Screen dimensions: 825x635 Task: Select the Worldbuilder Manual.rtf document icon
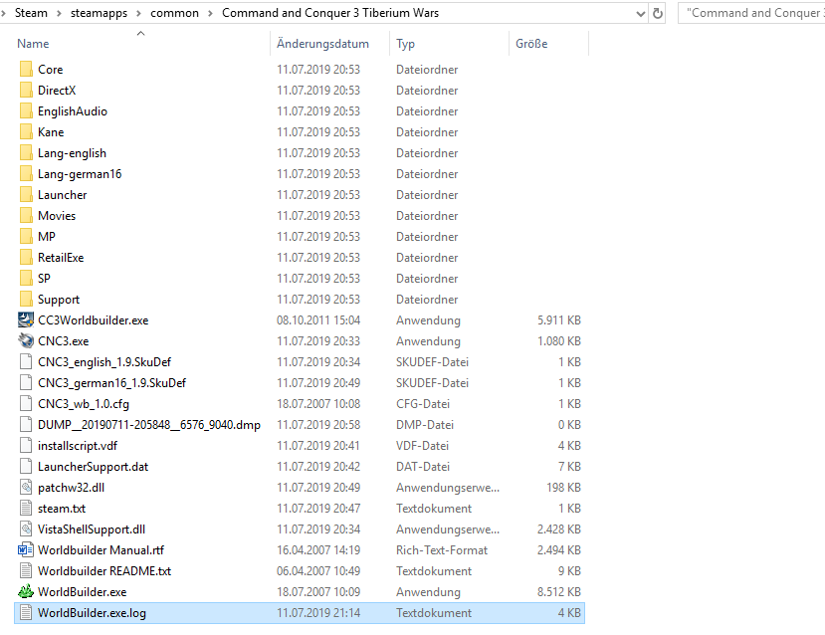tap(24, 549)
